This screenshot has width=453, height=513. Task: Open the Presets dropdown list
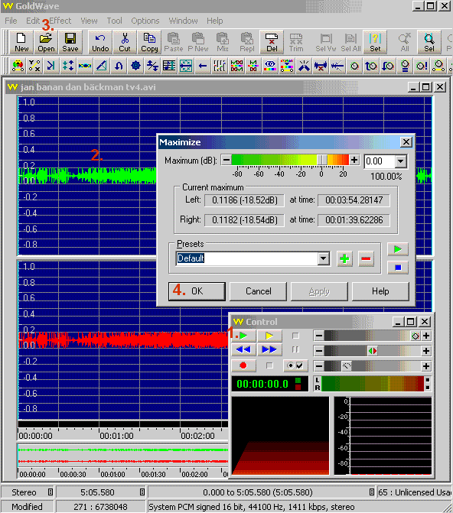[x=323, y=258]
